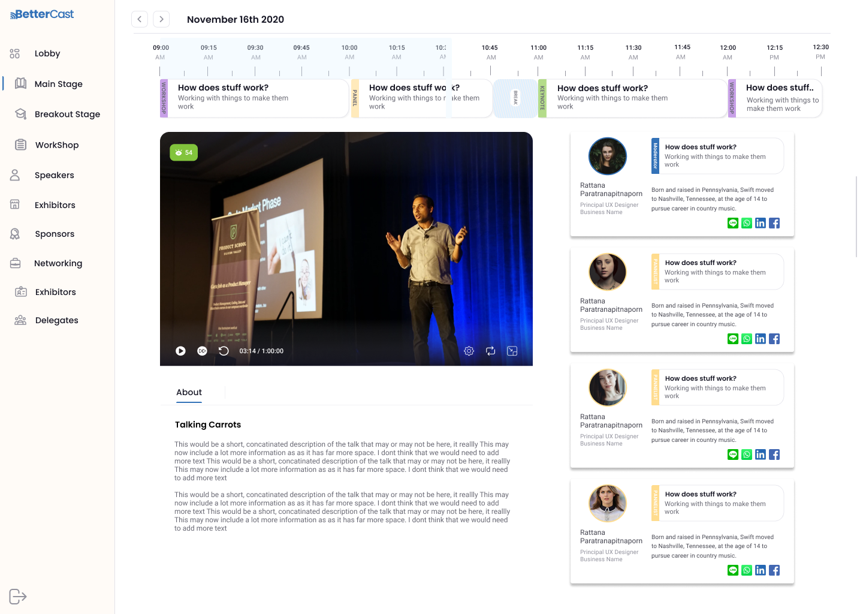This screenshot has width=863, height=614.
Task: Click the Speakers person icon
Action: (15, 175)
